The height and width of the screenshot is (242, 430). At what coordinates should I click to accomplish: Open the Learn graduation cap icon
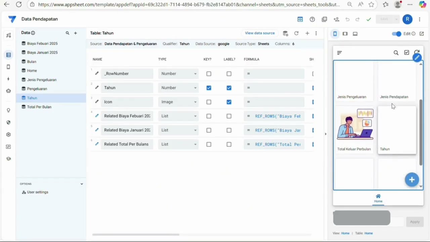click(8, 159)
